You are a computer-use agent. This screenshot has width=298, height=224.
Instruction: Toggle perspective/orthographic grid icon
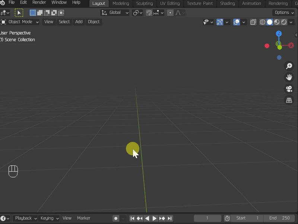289,100
